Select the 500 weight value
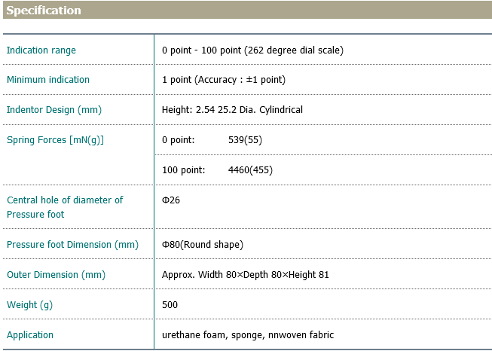Screen dimensions: 492x351 (x=170, y=305)
